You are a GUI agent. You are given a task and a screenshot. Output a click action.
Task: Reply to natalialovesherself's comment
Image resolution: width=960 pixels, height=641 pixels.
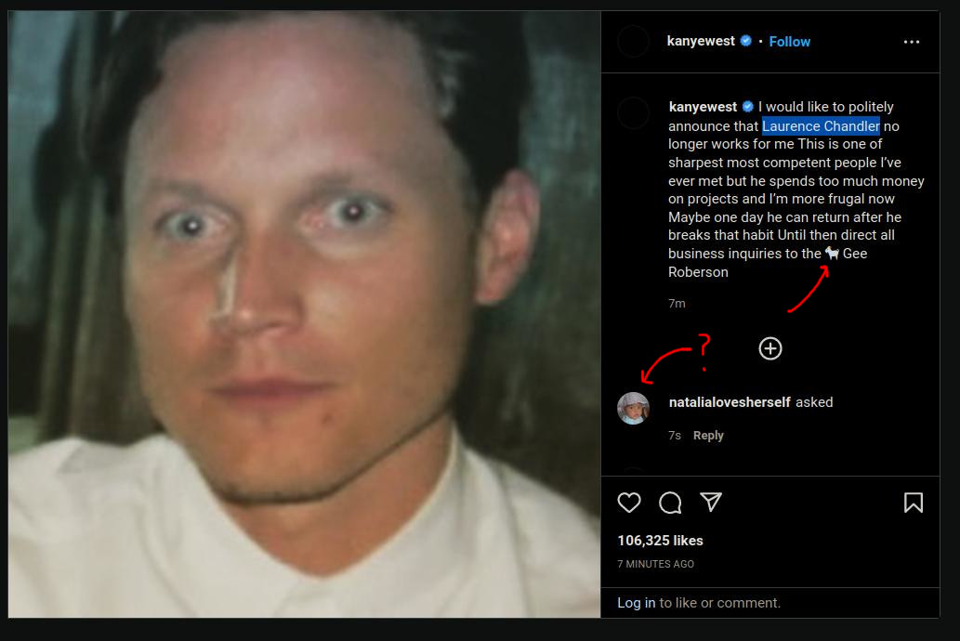pyautogui.click(x=708, y=436)
